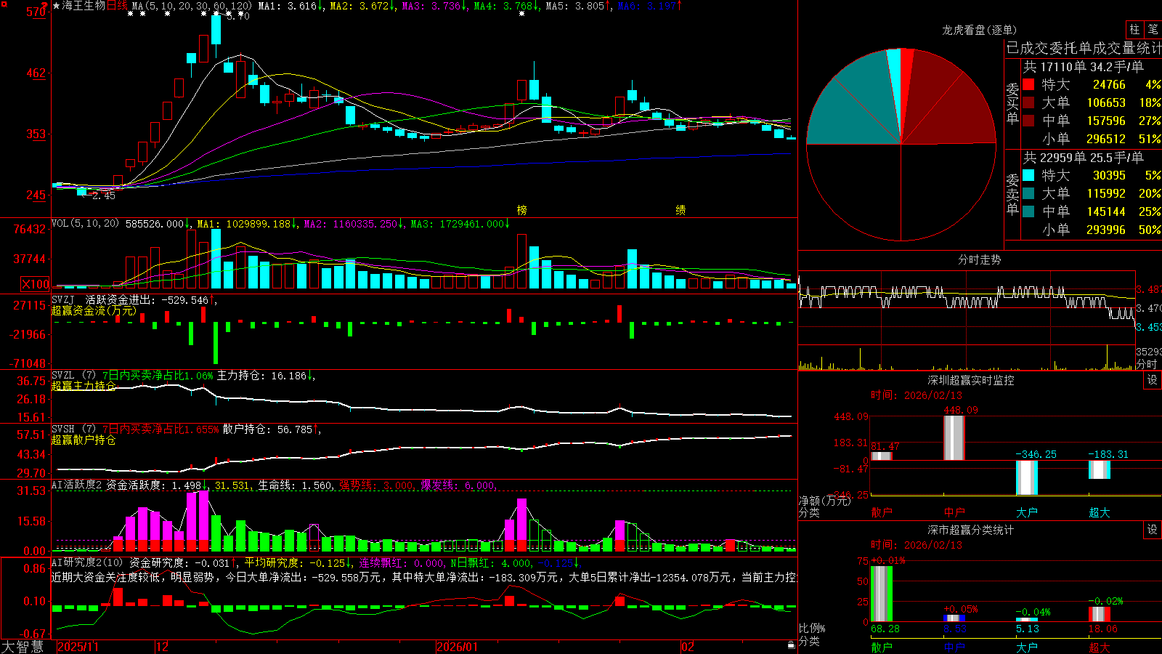This screenshot has width=1162, height=654.
Task: Click the 龙虎看盘(逐单) panel title
Action: pyautogui.click(x=979, y=30)
